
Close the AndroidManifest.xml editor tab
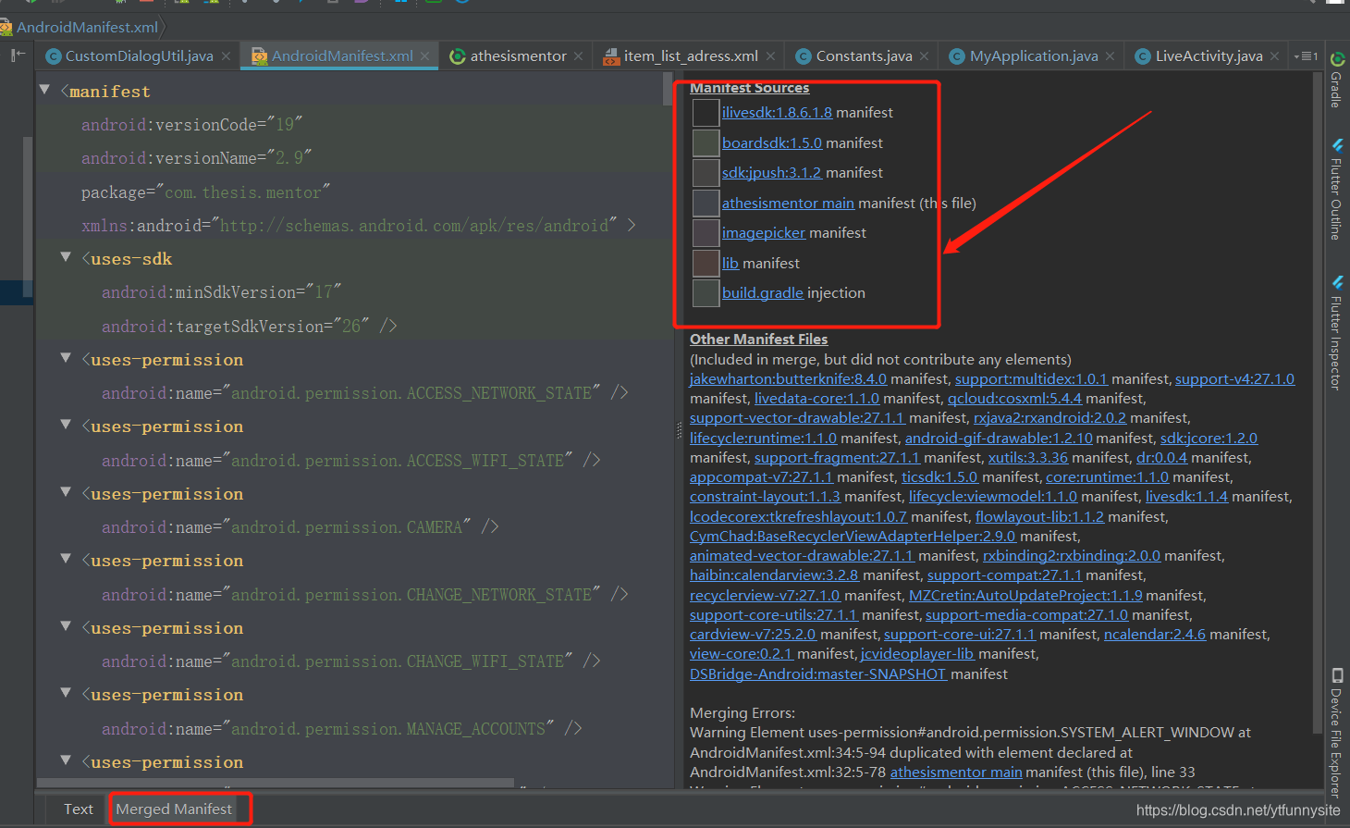point(424,56)
